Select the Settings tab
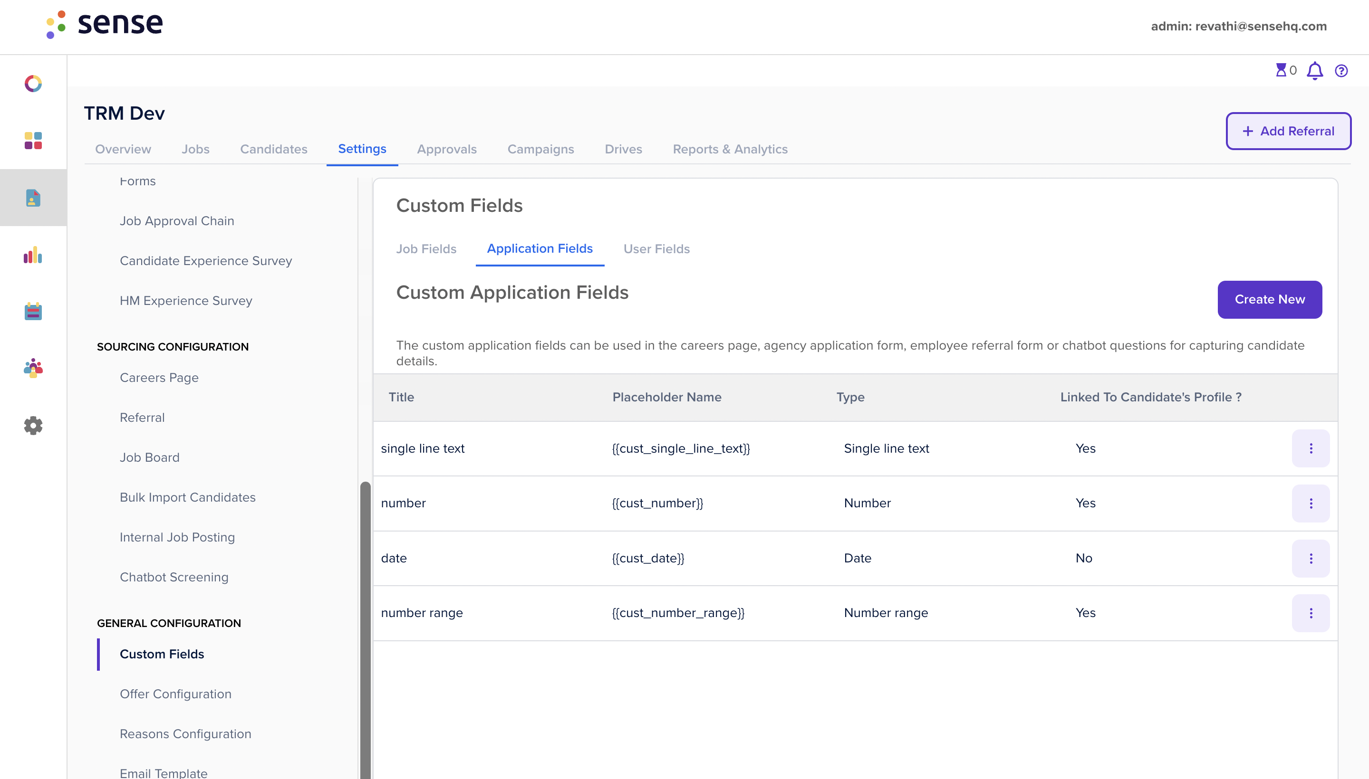Image resolution: width=1369 pixels, height=779 pixels. coord(362,149)
